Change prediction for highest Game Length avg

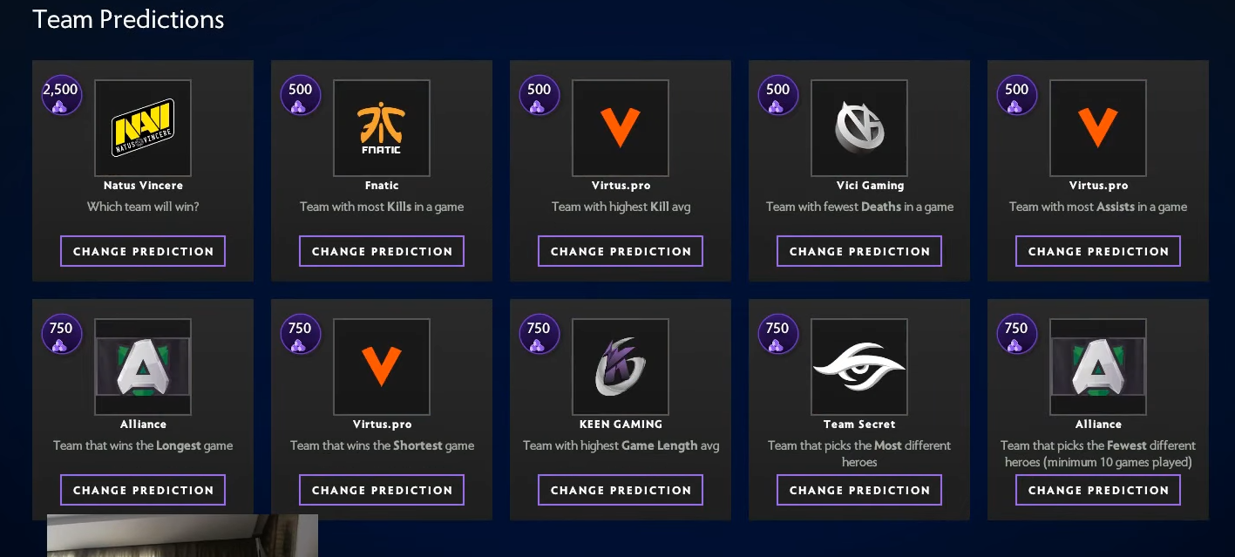(621, 490)
